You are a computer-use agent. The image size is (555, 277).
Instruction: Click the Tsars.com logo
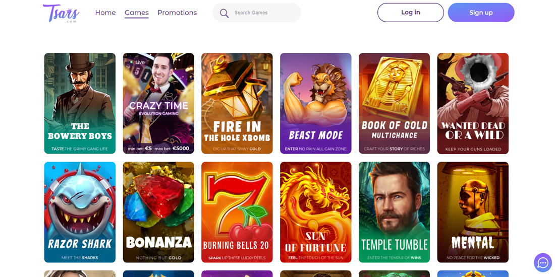click(x=61, y=13)
